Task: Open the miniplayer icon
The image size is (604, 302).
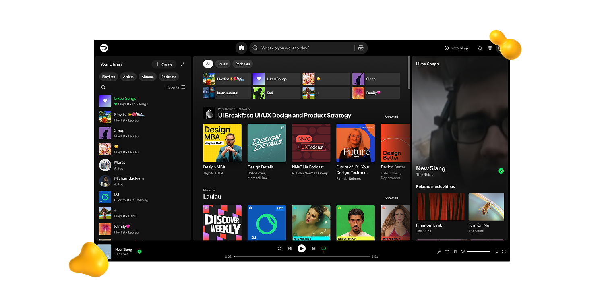Action: coord(496,252)
